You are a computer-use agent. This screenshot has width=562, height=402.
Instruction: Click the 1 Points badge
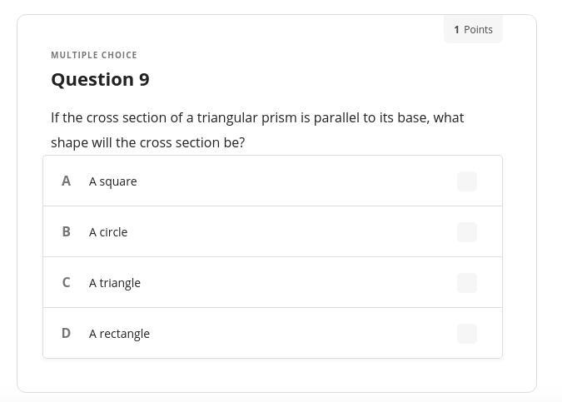(x=473, y=29)
